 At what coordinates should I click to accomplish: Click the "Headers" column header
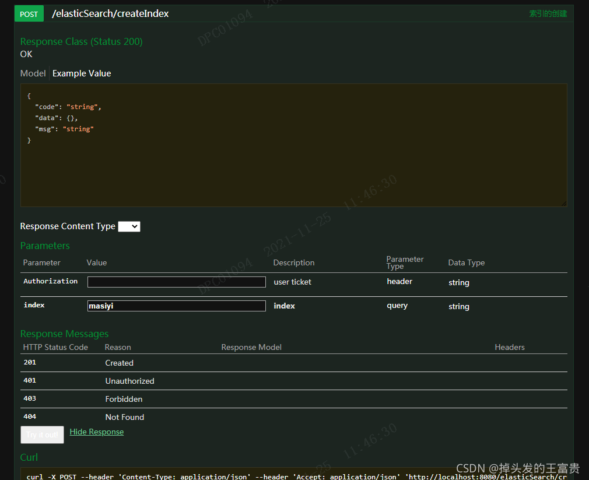coord(509,347)
